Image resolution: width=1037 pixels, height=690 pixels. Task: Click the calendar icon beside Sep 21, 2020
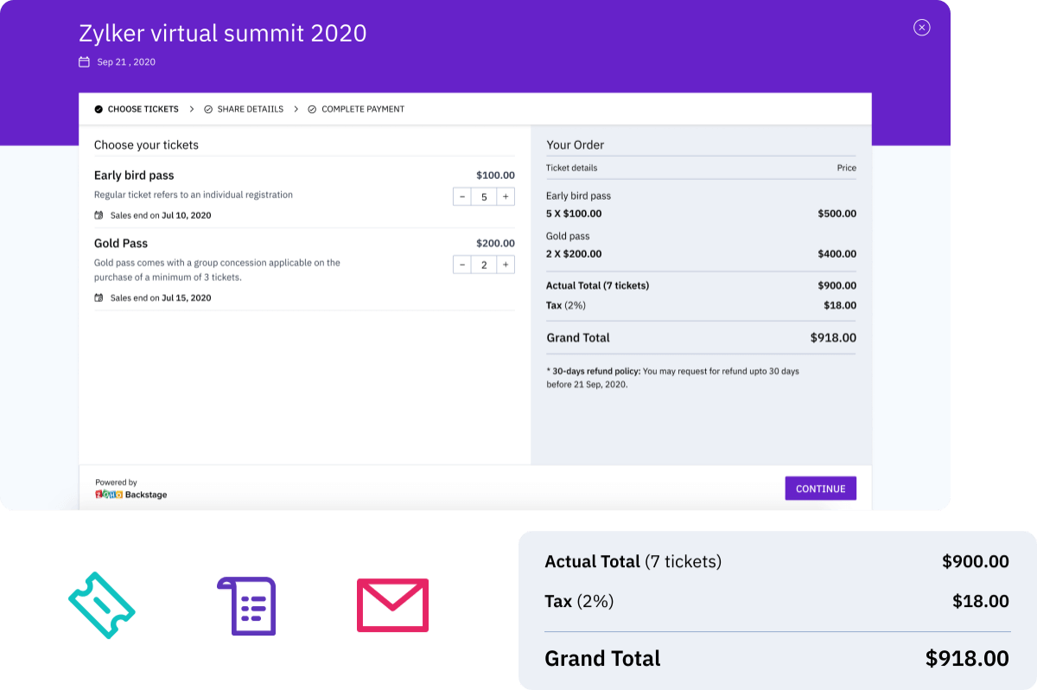84,62
